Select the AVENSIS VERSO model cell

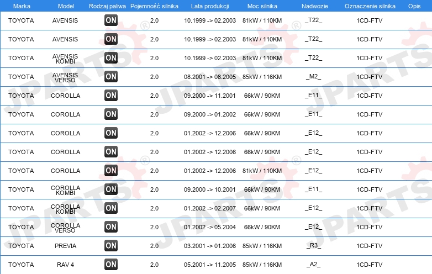(65, 77)
